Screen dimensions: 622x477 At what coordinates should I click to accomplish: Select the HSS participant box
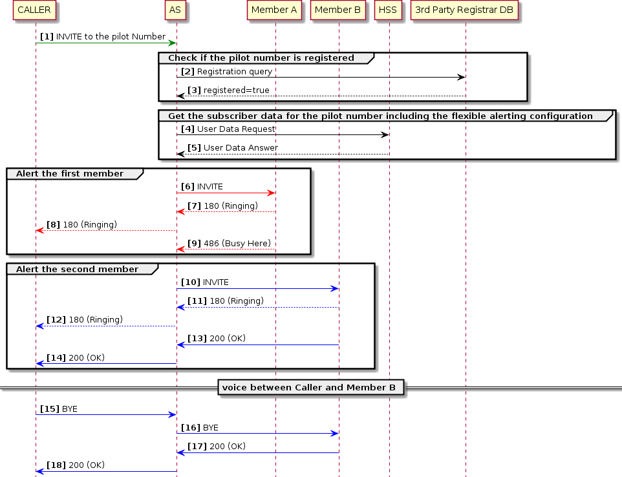(x=387, y=10)
